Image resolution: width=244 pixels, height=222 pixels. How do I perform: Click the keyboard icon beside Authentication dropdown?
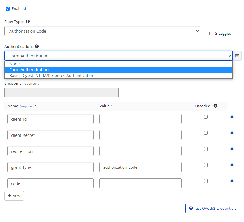[x=237, y=56]
